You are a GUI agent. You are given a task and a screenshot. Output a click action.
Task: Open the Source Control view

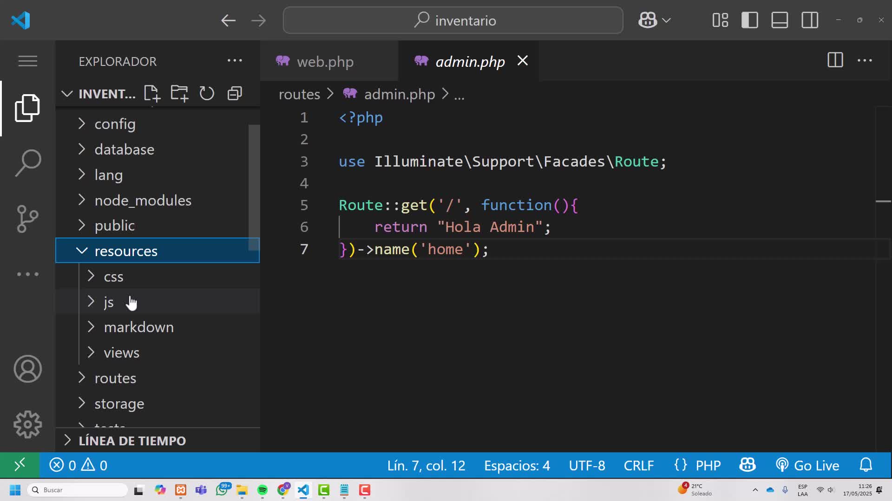(27, 218)
